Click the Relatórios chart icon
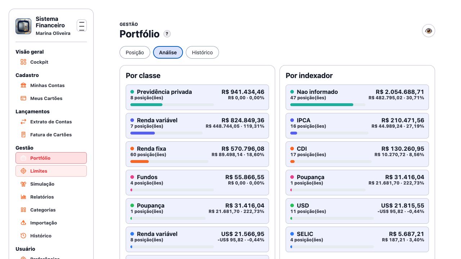The image size is (461, 259). point(23,197)
